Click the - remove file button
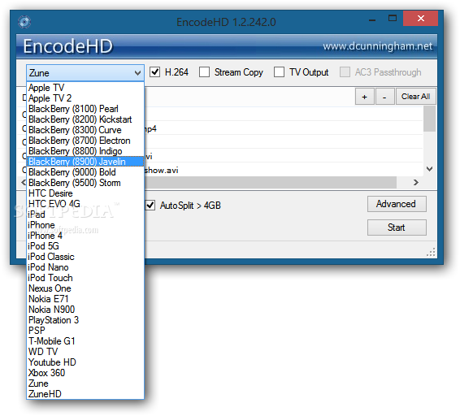Screen dimensions: 460x416 click(x=384, y=97)
